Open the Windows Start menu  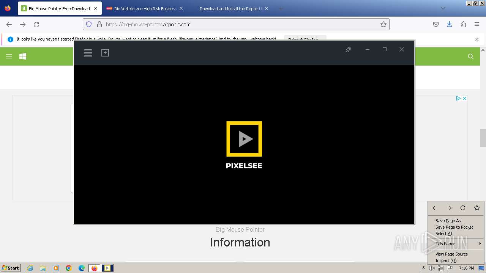(x=10, y=268)
